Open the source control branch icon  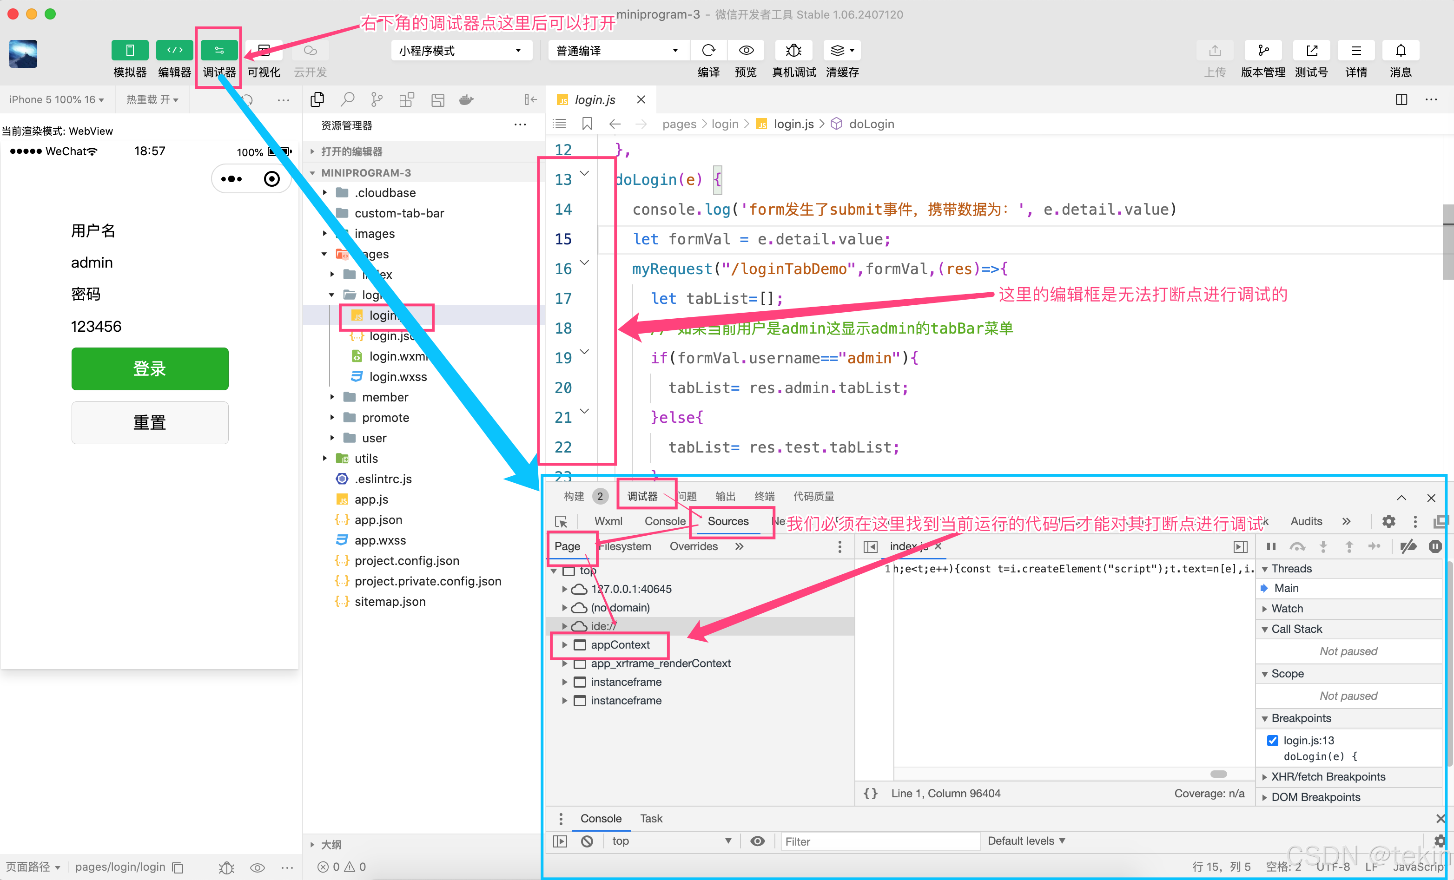pyautogui.click(x=377, y=100)
